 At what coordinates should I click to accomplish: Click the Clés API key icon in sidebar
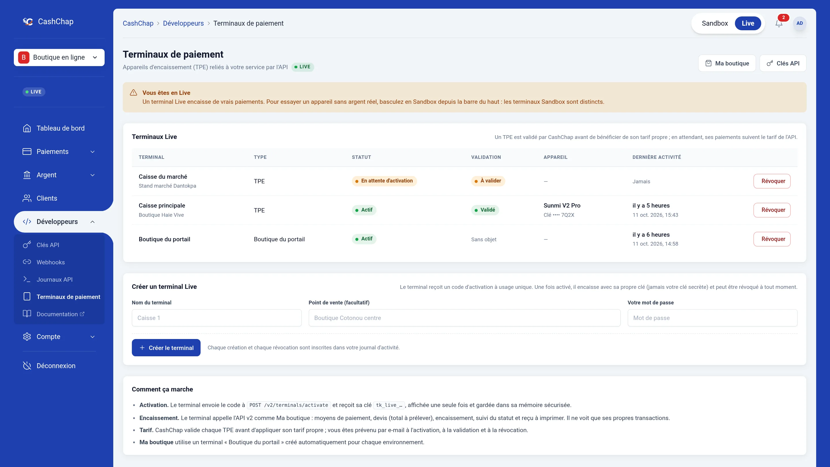(x=27, y=245)
